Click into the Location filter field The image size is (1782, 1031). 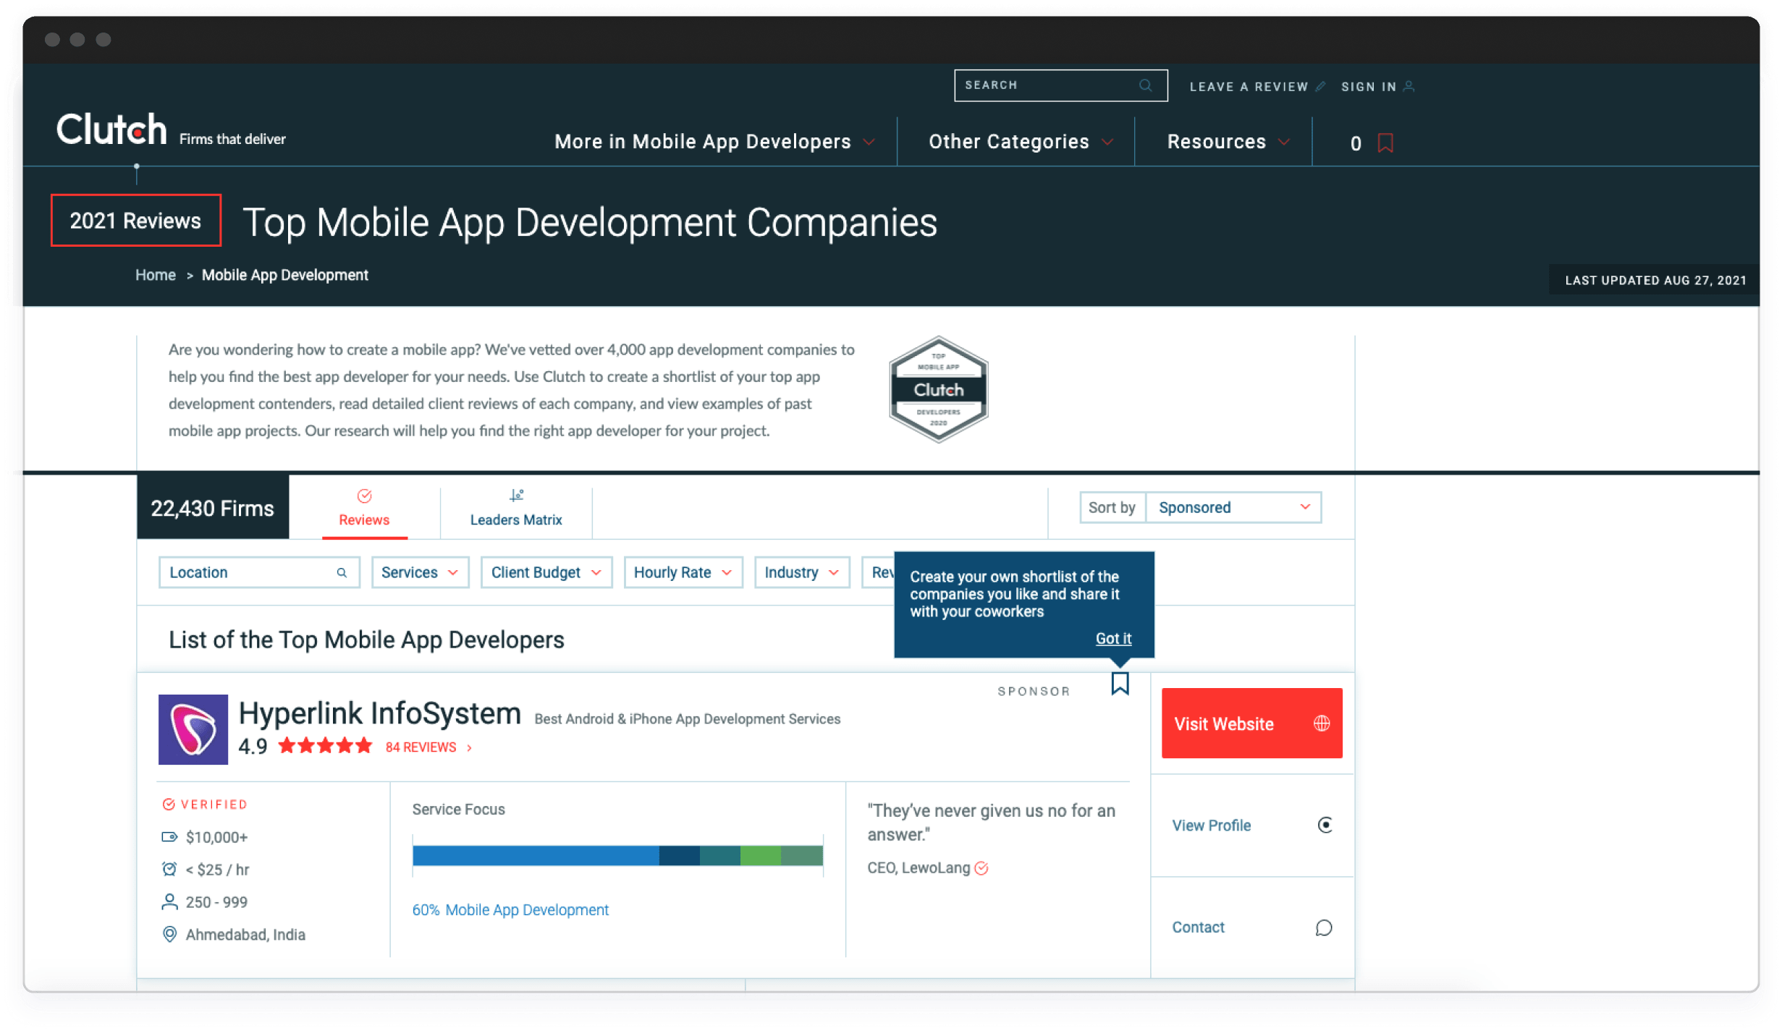(259, 572)
